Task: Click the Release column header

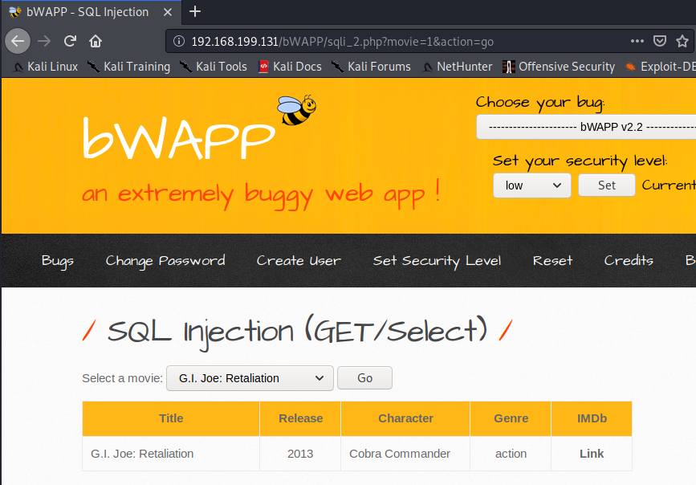Action: click(x=300, y=418)
